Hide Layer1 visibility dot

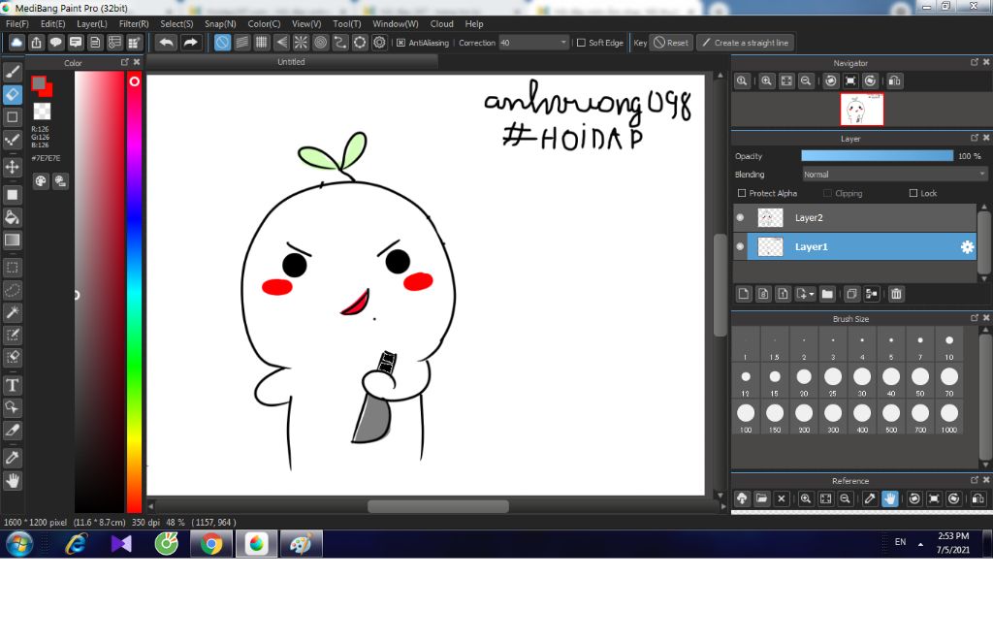tap(740, 246)
